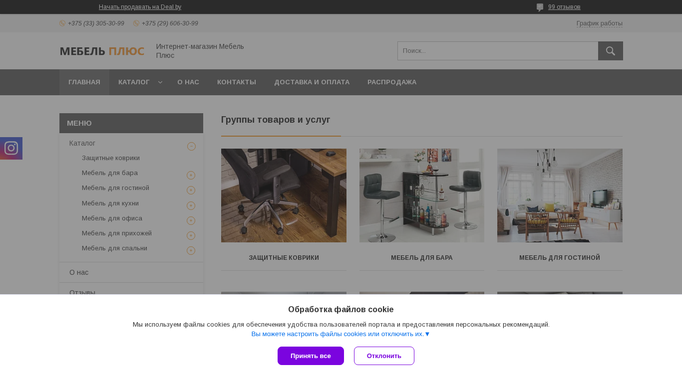Screen dimensions: 682x383
Task: Open Контакты in the navigation bar
Action: [237, 82]
